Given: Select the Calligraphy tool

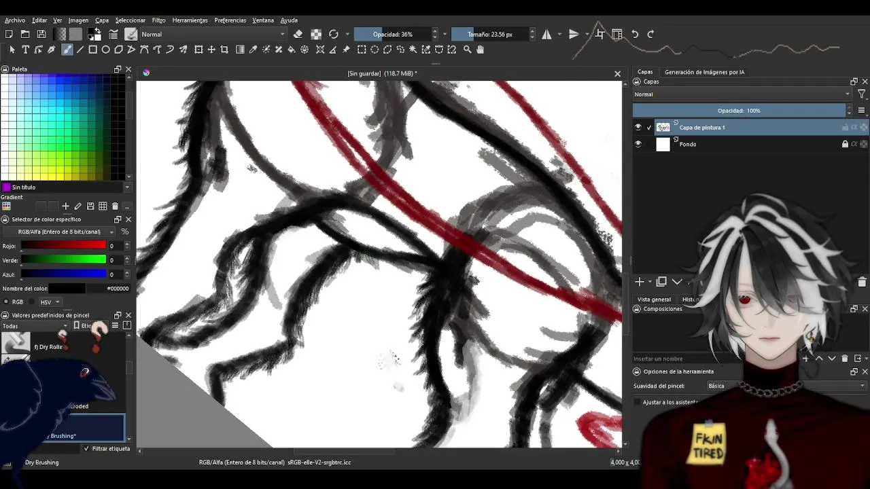Looking at the screenshot, I should (x=51, y=50).
